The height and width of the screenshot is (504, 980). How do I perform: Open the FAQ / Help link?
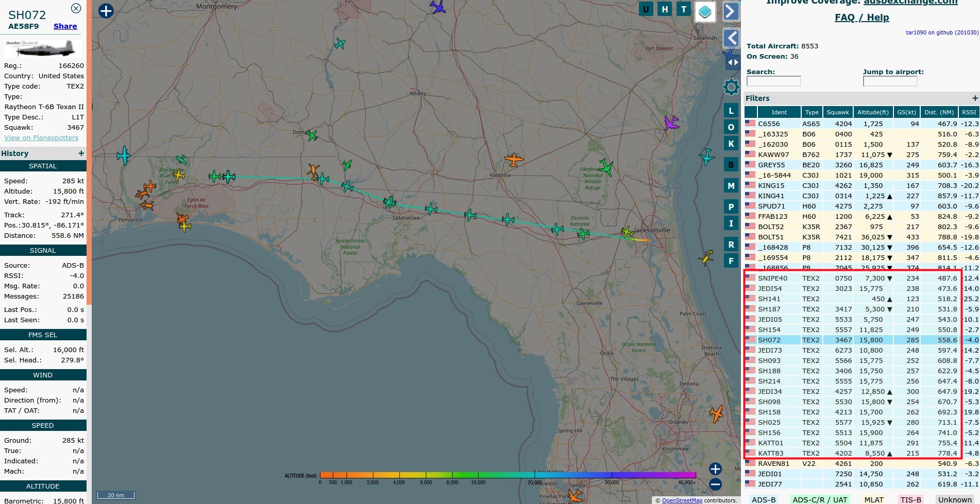(x=862, y=18)
